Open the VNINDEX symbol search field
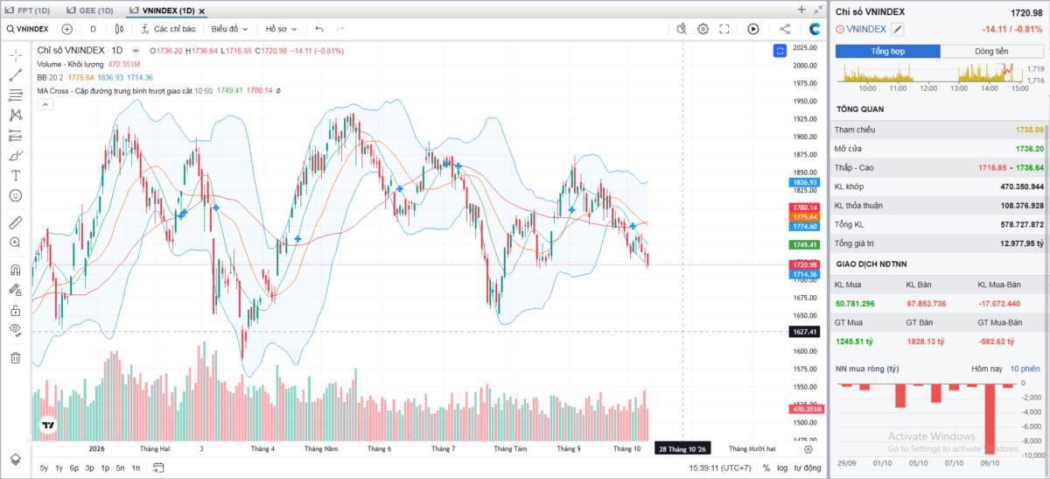 click(x=27, y=29)
